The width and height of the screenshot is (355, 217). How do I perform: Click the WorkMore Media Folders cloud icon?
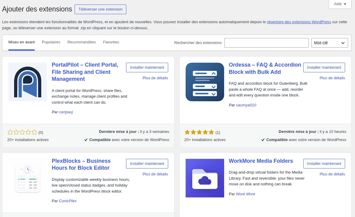pyautogui.click(x=205, y=178)
